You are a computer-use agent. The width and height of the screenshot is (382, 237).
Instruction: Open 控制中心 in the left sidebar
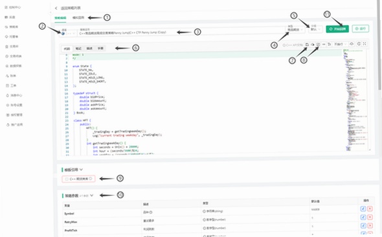[x=13, y=7]
